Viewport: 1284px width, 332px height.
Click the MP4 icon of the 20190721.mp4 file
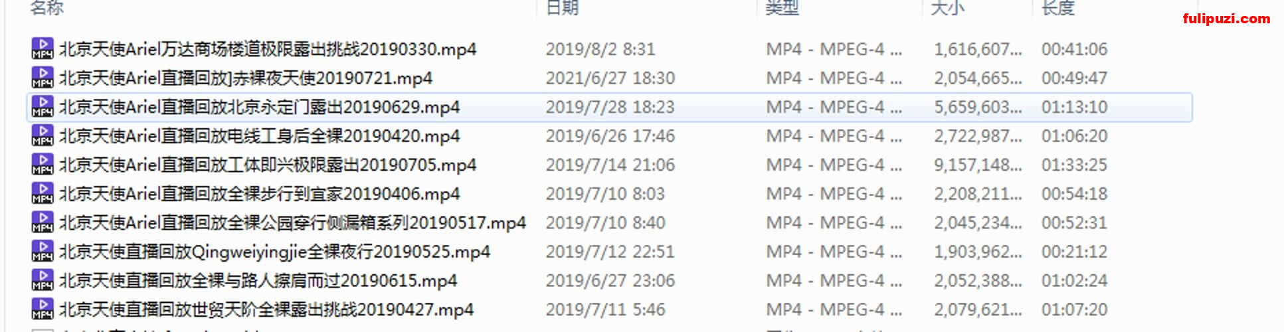tap(43, 78)
